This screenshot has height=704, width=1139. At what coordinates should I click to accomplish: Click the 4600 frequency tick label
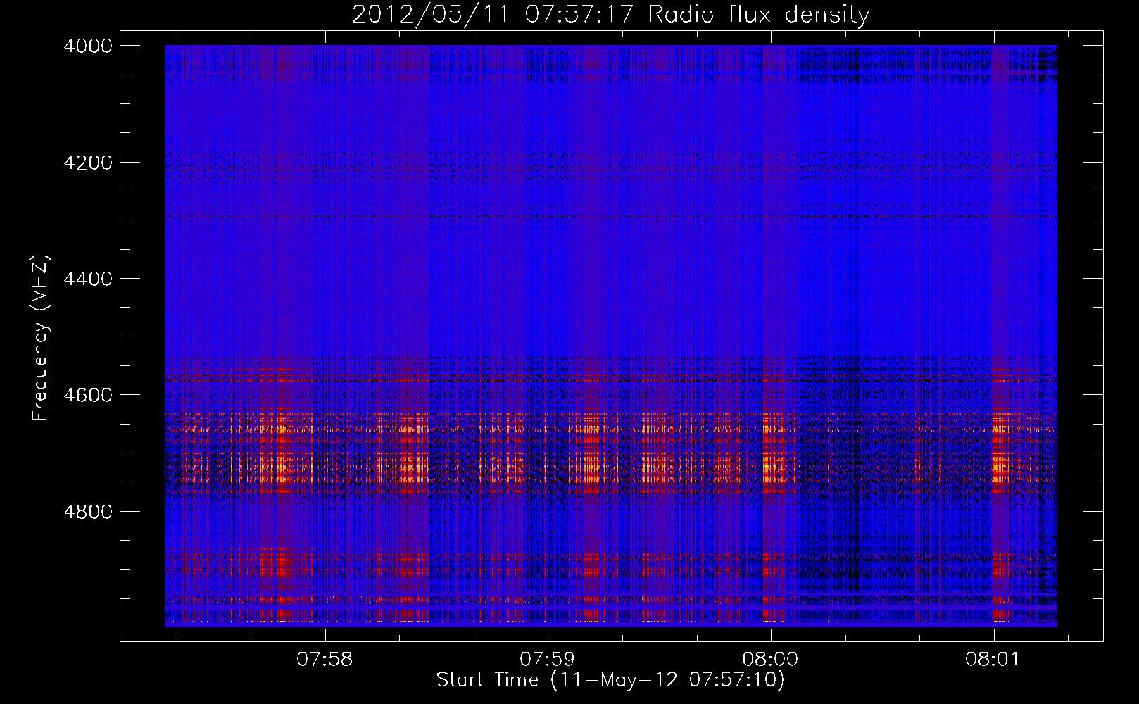[x=88, y=395]
